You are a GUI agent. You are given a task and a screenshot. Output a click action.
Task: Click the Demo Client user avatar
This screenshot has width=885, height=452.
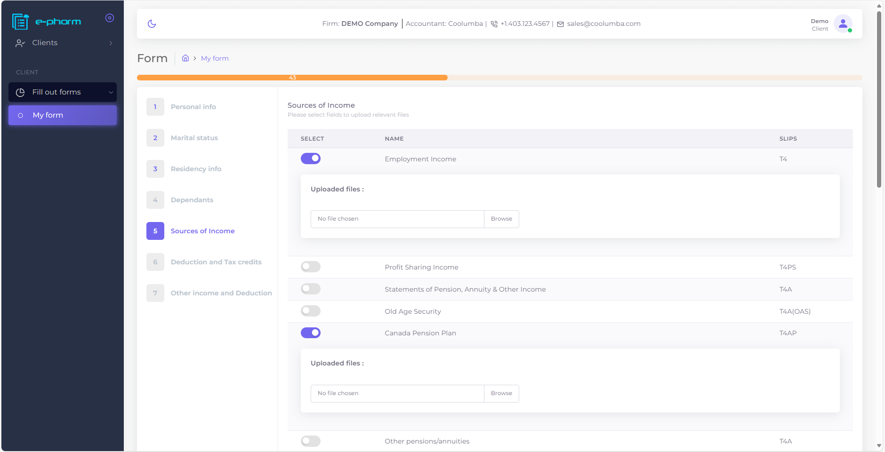point(843,24)
